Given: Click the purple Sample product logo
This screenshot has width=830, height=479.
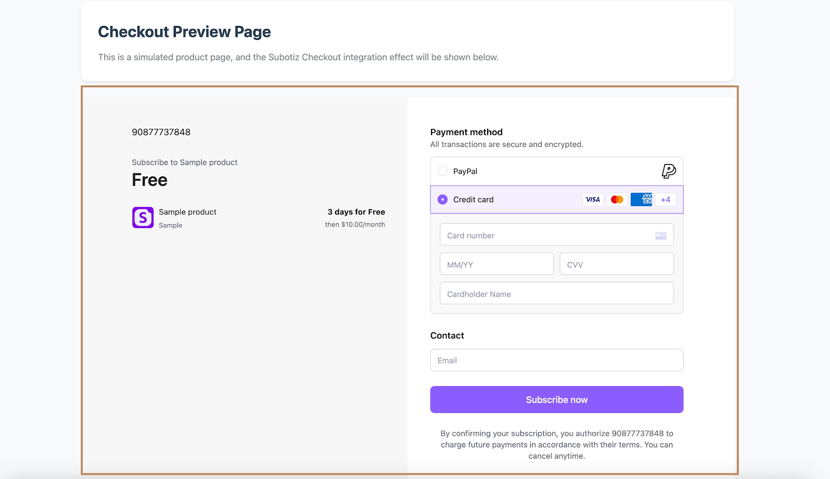Looking at the screenshot, I should tap(143, 217).
